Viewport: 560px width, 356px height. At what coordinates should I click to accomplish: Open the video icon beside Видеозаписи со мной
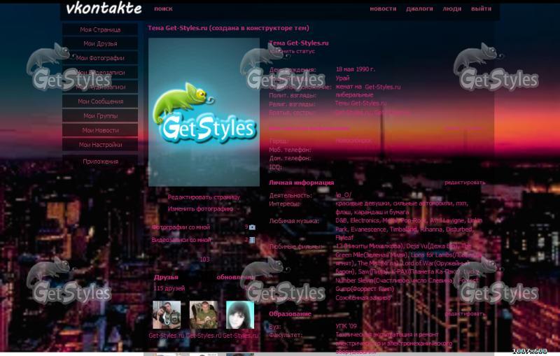252,240
